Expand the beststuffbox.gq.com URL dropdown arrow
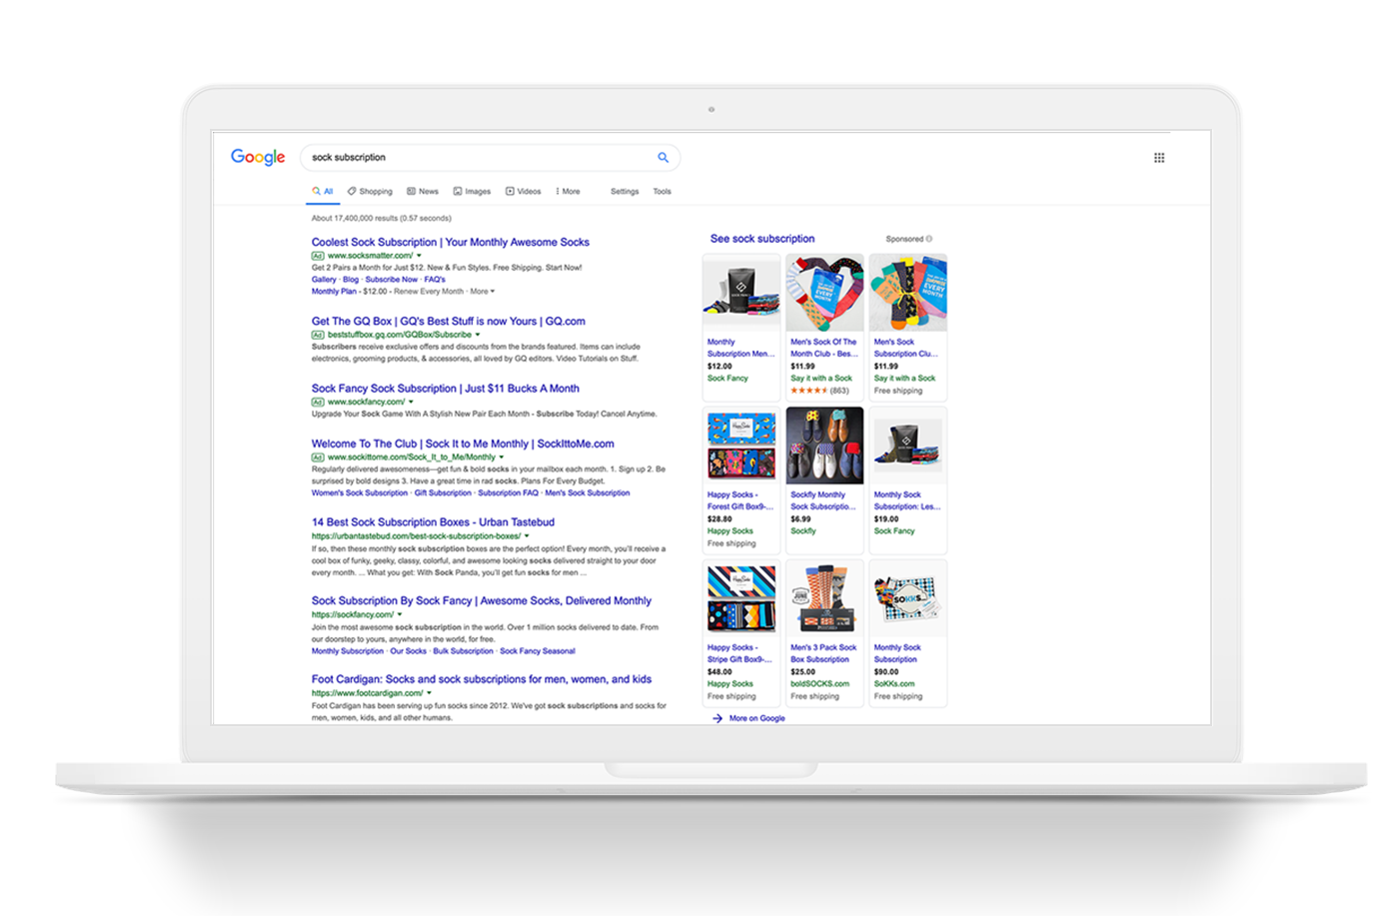Screen dimensions: 1399x916 point(478,335)
